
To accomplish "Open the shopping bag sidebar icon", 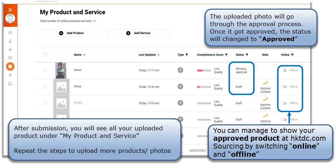I will point(10,75).
